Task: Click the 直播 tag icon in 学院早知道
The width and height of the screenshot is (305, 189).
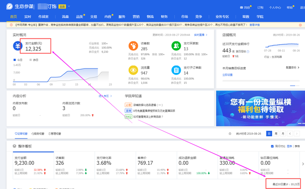Action: 128,111
